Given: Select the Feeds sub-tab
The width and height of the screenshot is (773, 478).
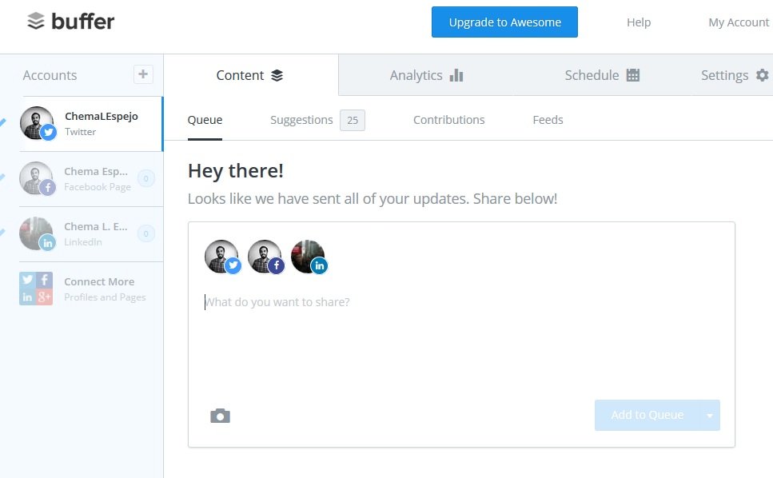Looking at the screenshot, I should point(548,120).
